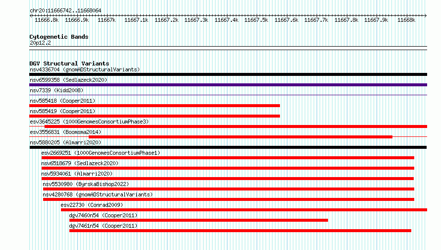Click ruler position 11667.4k

pyautogui.click(x=226, y=20)
